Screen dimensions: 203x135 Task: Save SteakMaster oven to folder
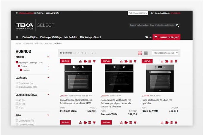[126, 61]
